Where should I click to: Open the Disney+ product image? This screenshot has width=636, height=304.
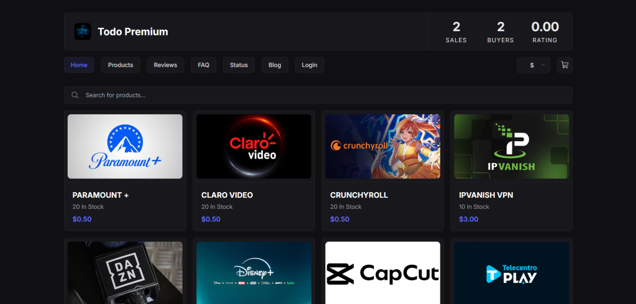[x=254, y=273]
